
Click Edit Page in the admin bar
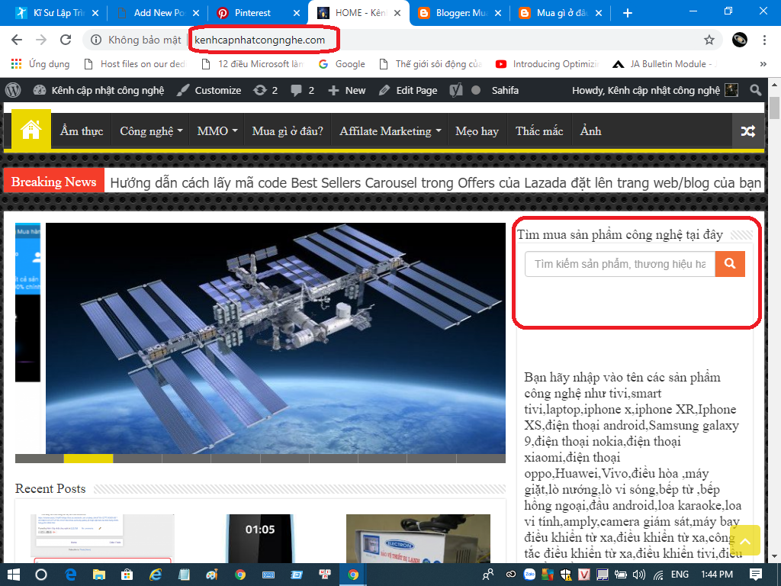coord(408,90)
